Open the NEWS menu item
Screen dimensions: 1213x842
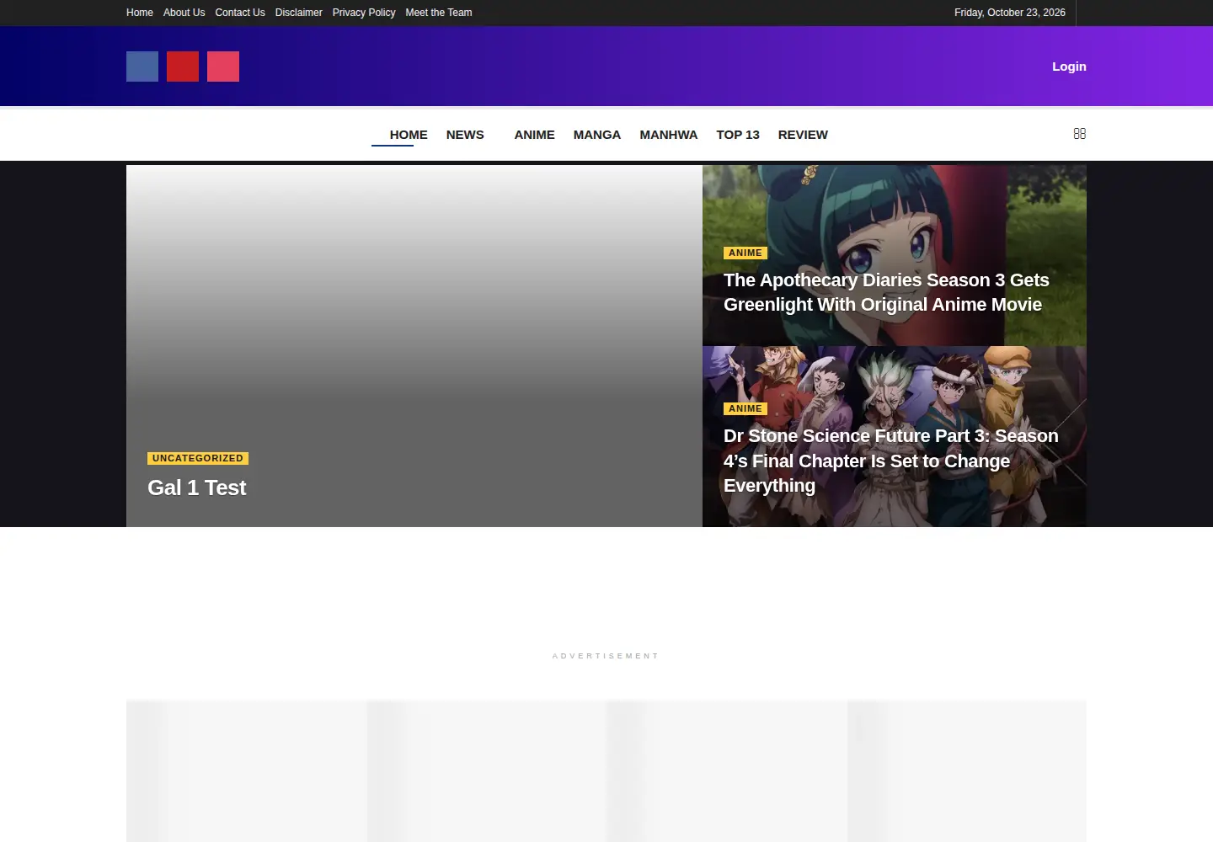[x=465, y=135]
